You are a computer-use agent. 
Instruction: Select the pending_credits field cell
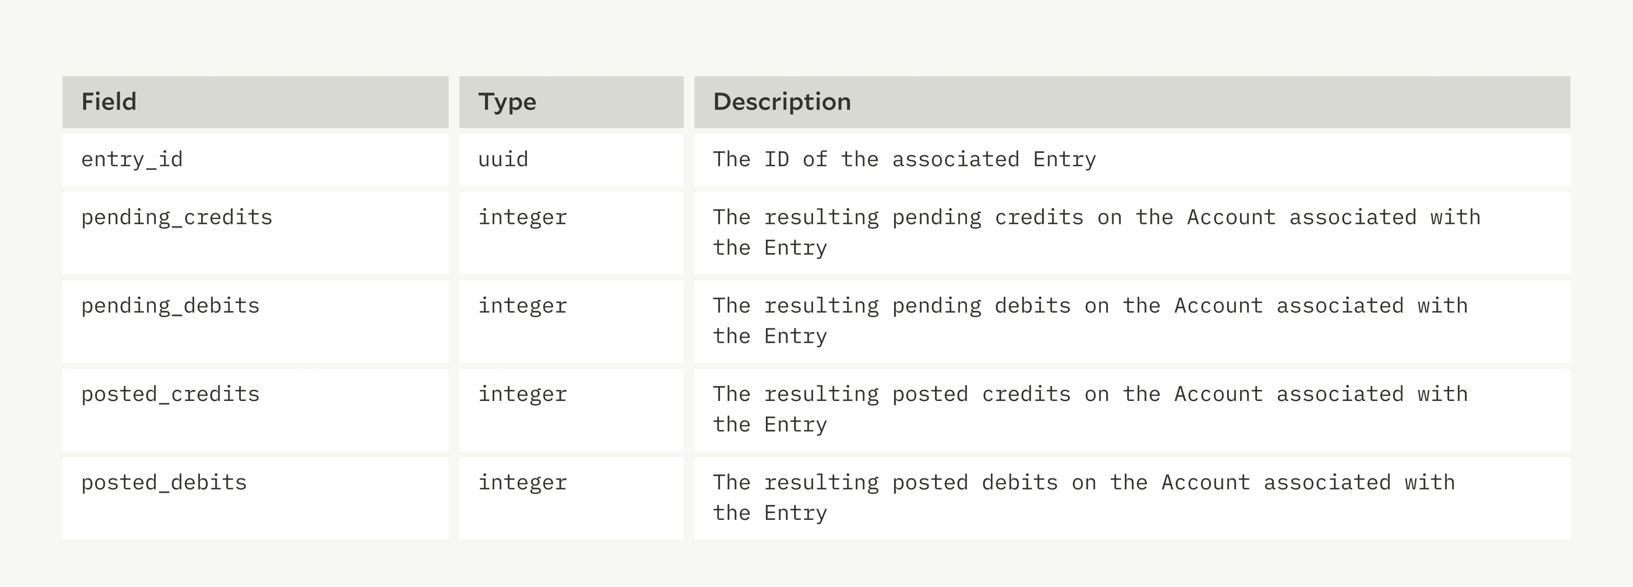(x=177, y=218)
